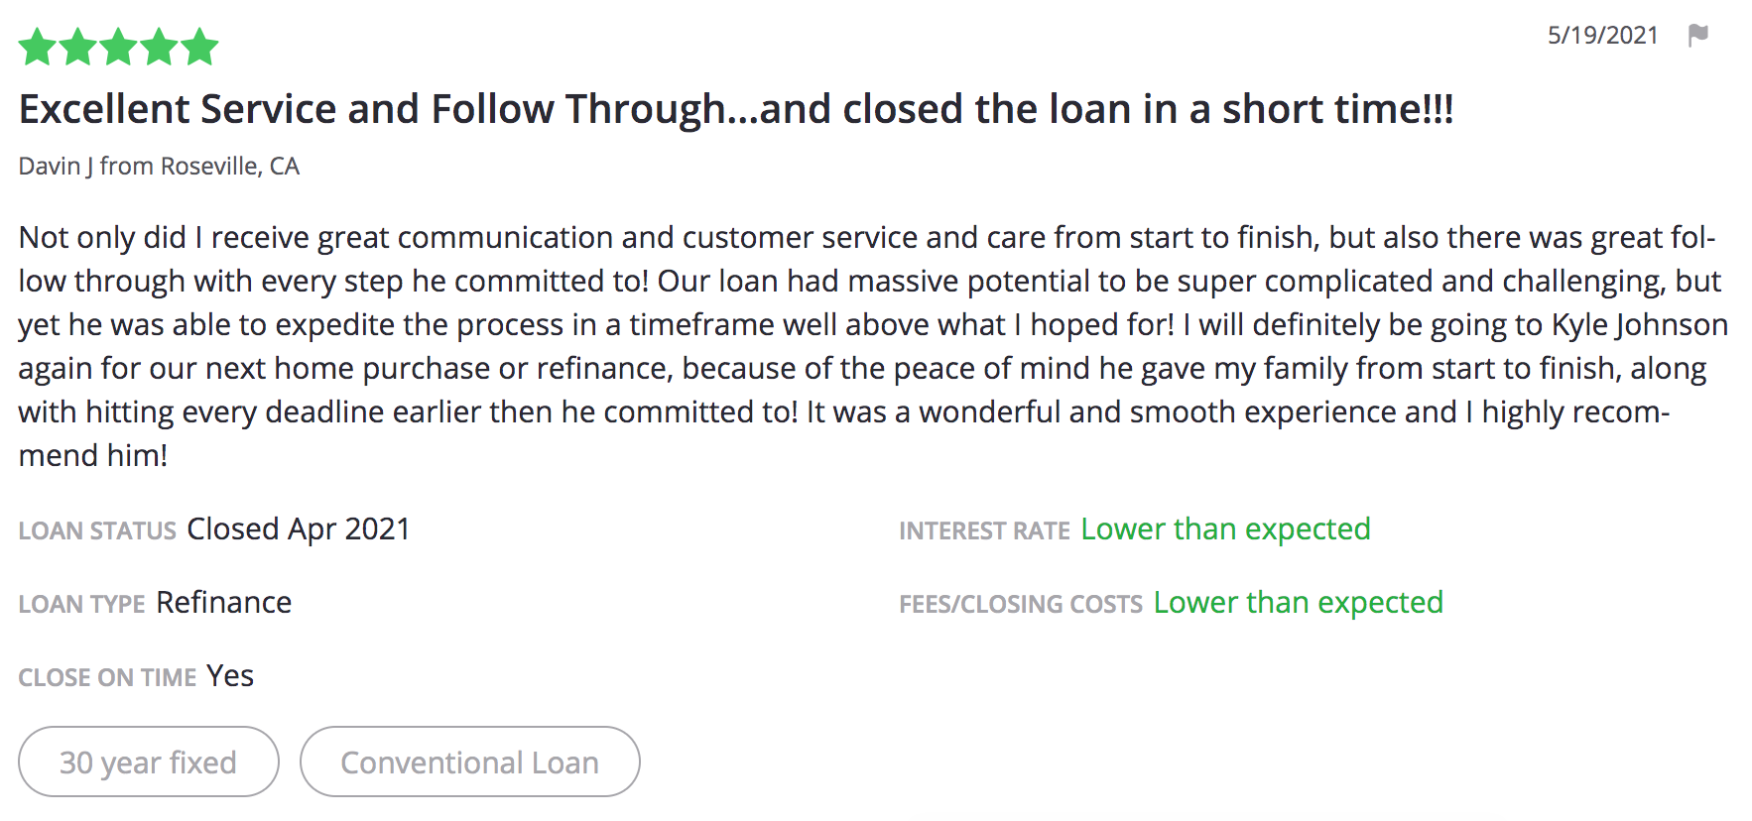This screenshot has width=1752, height=821.
Task: Click the third green rating star
Action: (x=119, y=47)
